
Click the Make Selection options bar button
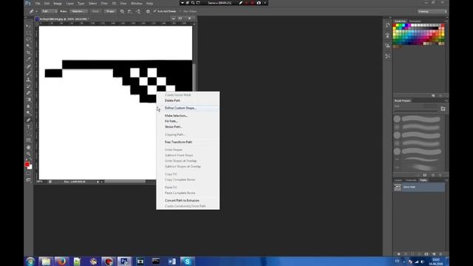pos(79,11)
